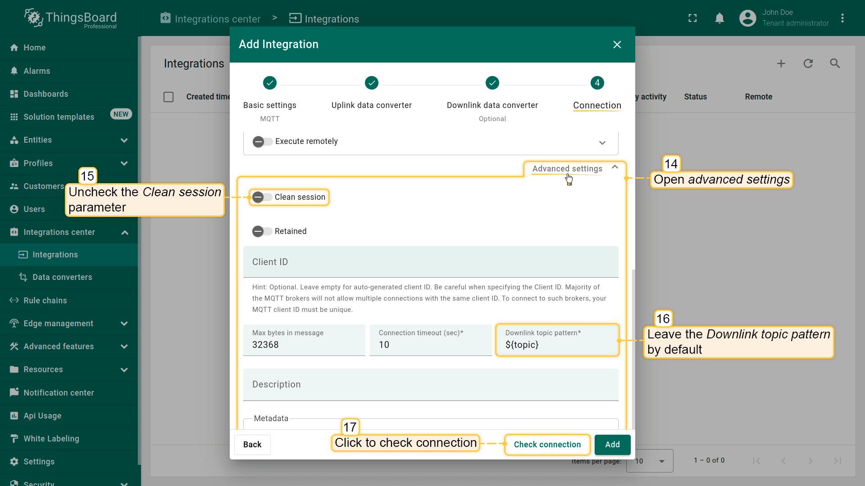Select all rows checkbox in table header
Image resolution: width=865 pixels, height=486 pixels.
[168, 97]
